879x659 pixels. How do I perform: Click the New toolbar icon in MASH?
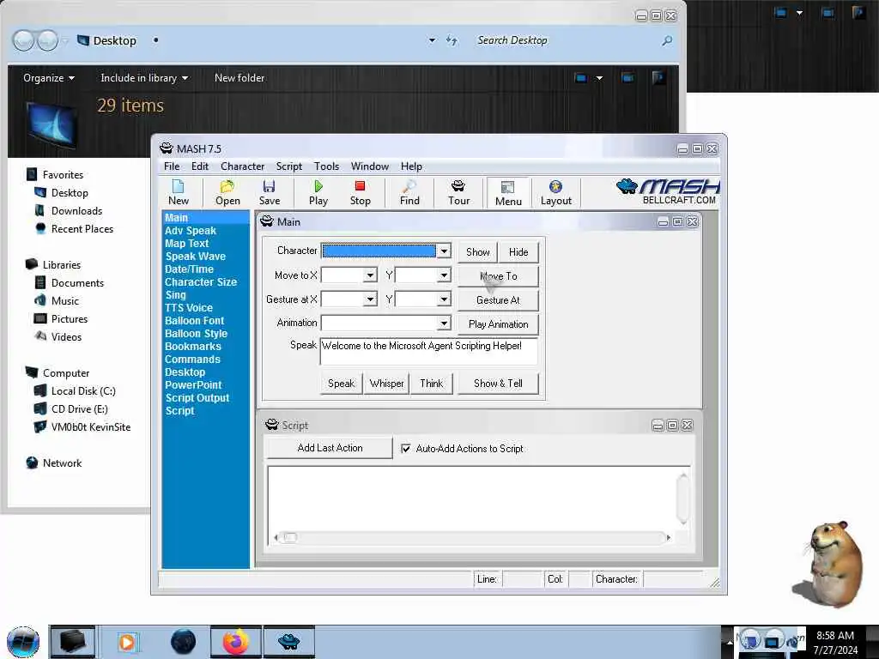179,193
